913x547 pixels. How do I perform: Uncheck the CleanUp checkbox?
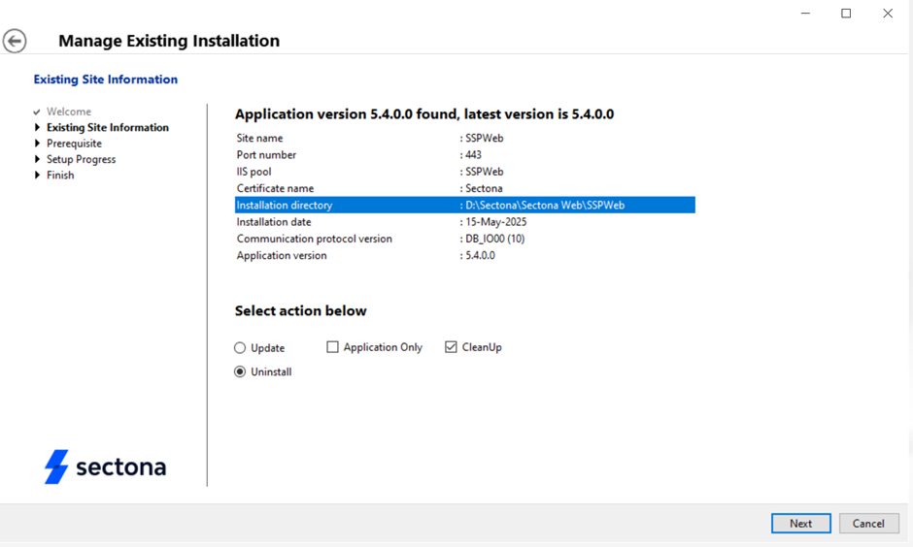tap(451, 347)
